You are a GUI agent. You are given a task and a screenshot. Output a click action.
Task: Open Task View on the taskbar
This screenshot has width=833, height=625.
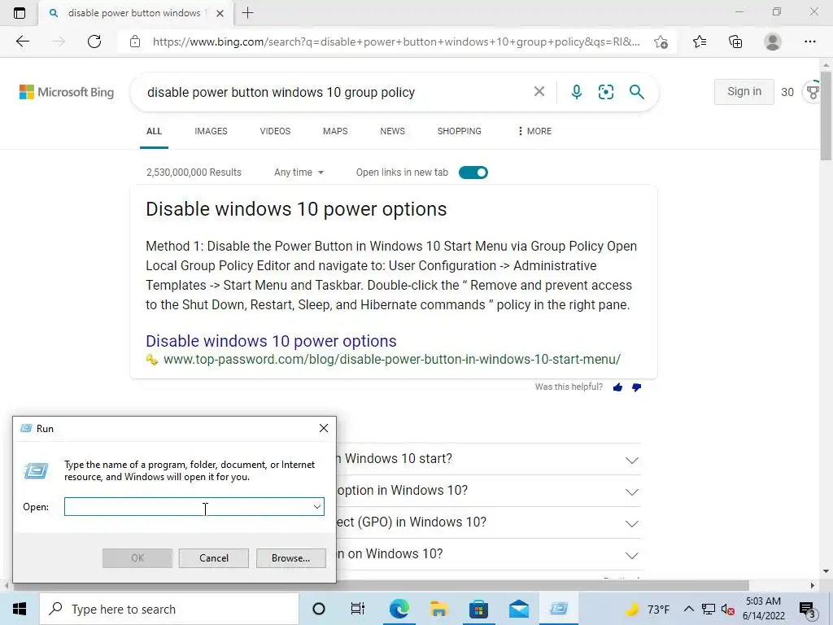pyautogui.click(x=358, y=609)
